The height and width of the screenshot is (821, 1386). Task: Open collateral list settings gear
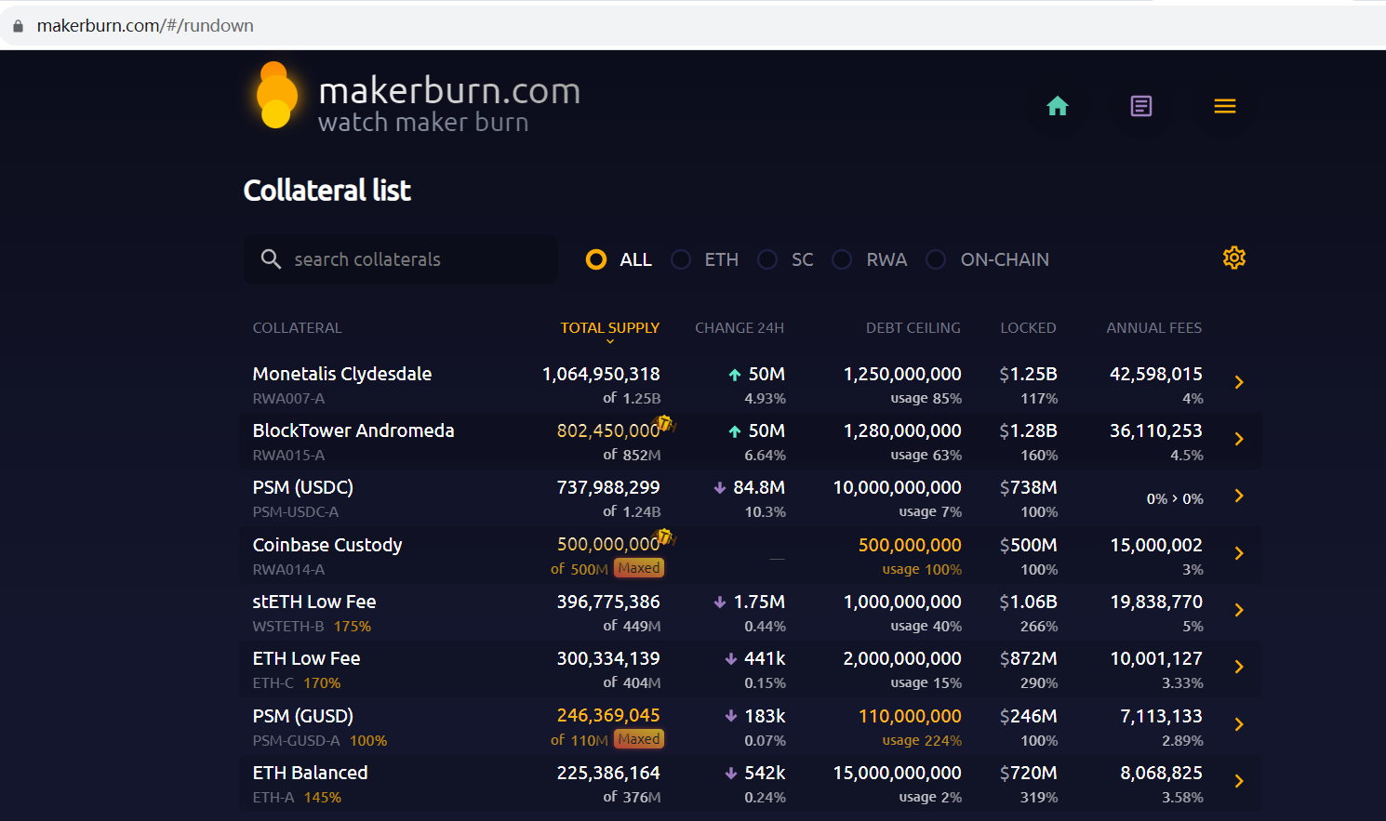pos(1234,258)
